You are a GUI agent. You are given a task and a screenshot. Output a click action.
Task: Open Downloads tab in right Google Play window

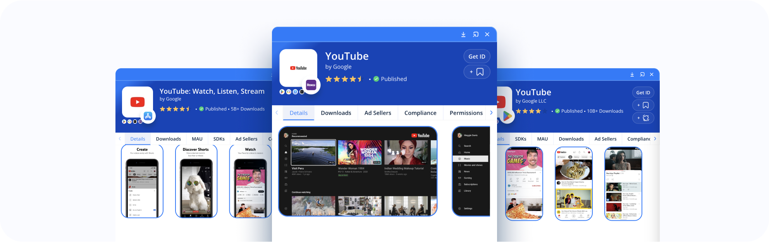coord(571,139)
